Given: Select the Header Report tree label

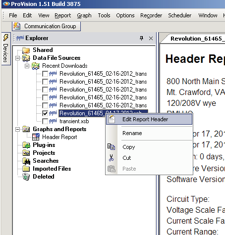Looking at the screenshot, I should click(x=59, y=137).
